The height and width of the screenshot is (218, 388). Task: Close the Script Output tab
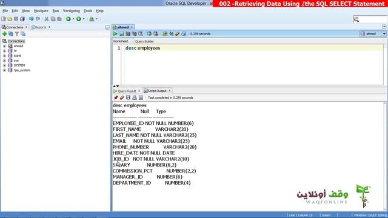pyautogui.click(x=170, y=91)
